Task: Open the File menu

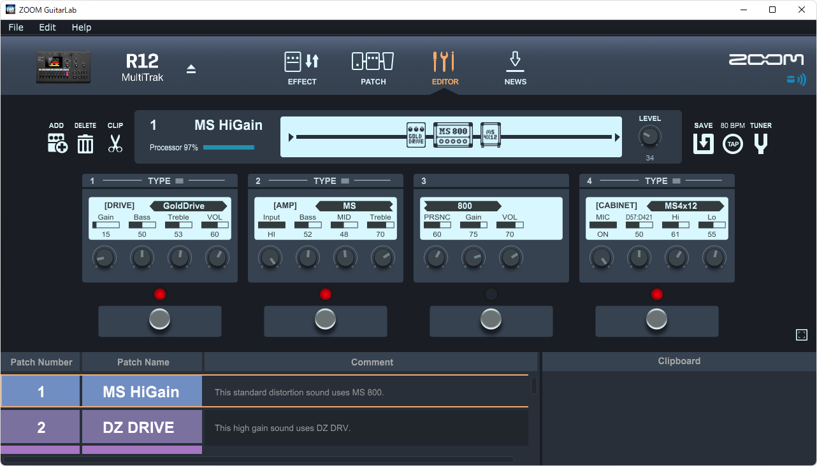Action: point(16,27)
